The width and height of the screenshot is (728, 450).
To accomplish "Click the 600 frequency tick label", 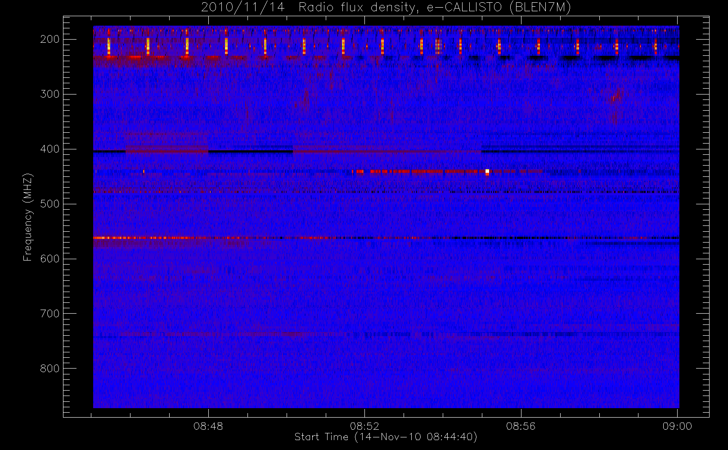I will coord(49,259).
